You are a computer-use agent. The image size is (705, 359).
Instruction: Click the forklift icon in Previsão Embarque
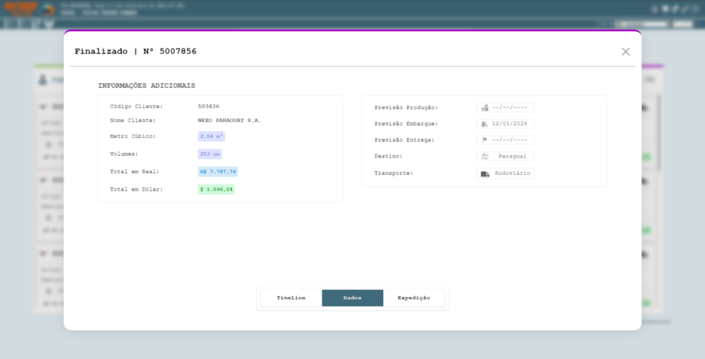[485, 124]
